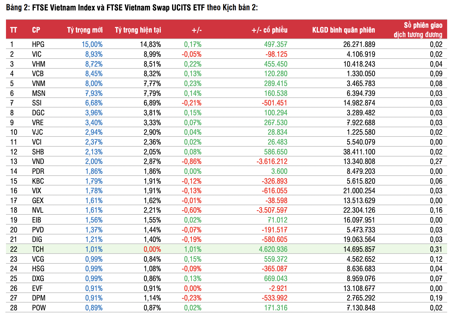Select the VIC ticker cell

[x=37, y=54]
